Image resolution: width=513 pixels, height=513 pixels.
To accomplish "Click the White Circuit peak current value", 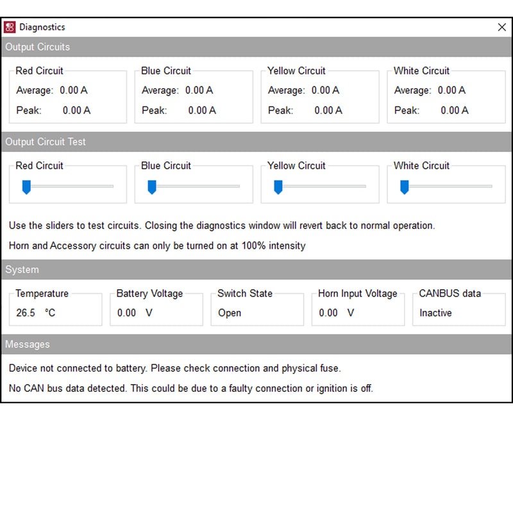I will coord(454,110).
